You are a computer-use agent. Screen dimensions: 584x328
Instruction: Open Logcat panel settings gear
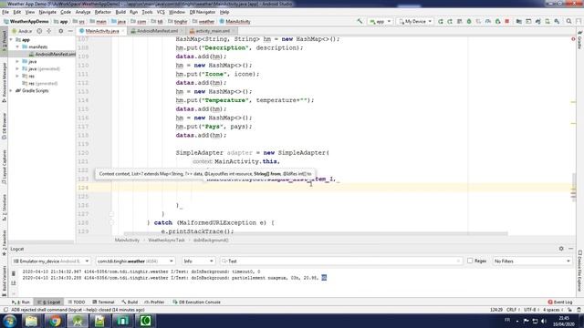pyautogui.click(x=561, y=249)
